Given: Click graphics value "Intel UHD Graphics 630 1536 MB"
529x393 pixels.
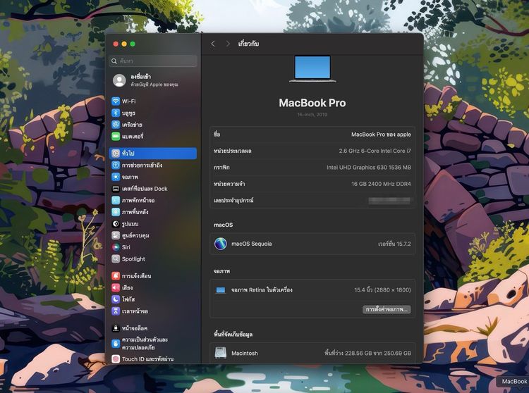Looking at the screenshot, I should pos(369,168).
